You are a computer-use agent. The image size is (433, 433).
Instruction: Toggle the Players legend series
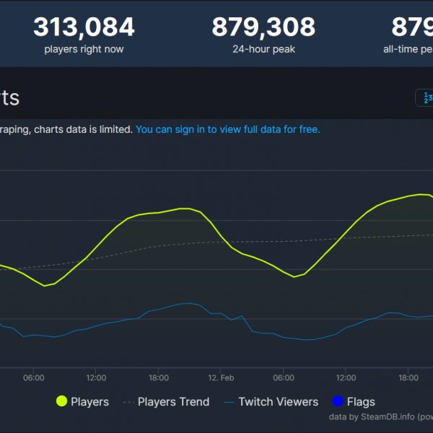tap(82, 401)
